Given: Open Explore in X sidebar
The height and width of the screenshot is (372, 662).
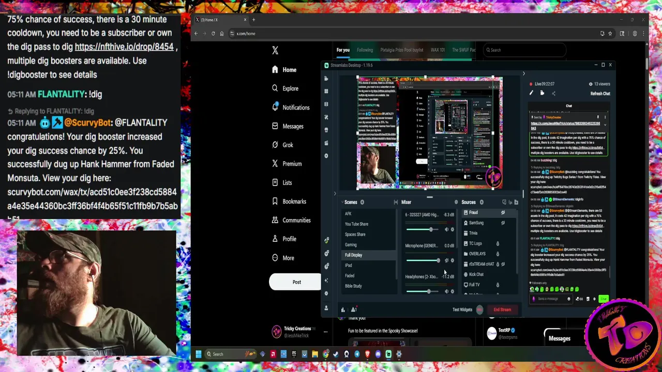Looking at the screenshot, I should [x=285, y=88].
